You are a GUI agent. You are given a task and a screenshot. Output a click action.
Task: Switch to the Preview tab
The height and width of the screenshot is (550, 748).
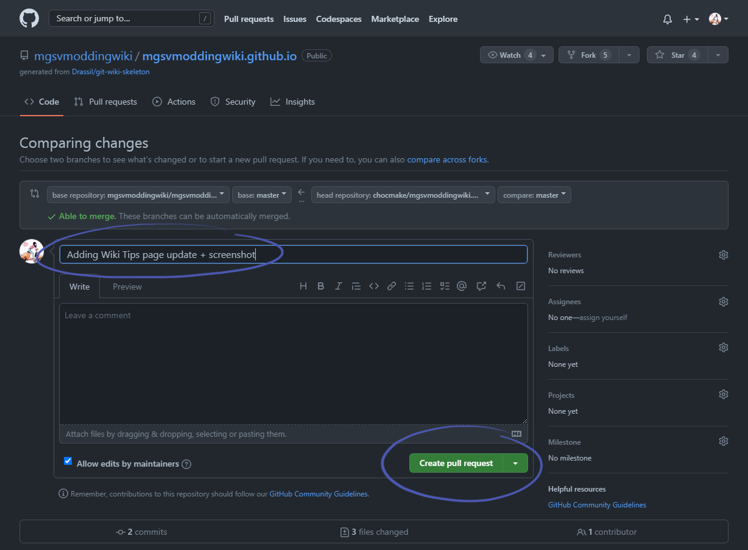click(127, 287)
